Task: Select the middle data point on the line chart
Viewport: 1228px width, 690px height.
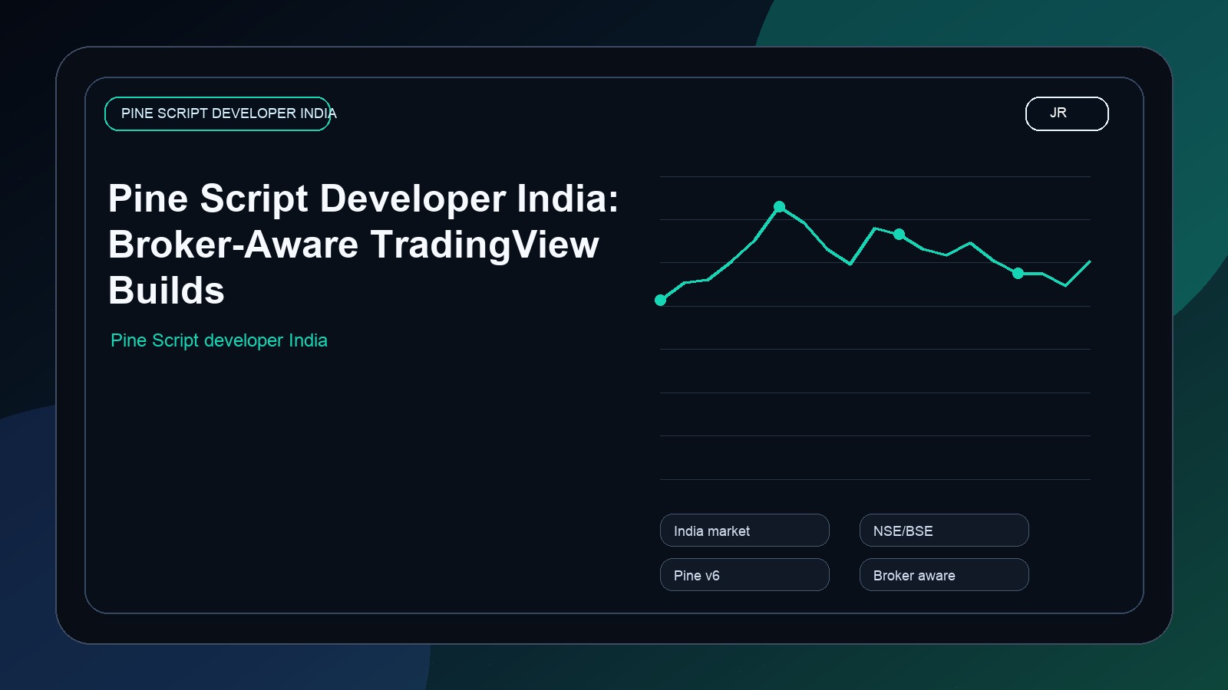Action: (x=898, y=233)
